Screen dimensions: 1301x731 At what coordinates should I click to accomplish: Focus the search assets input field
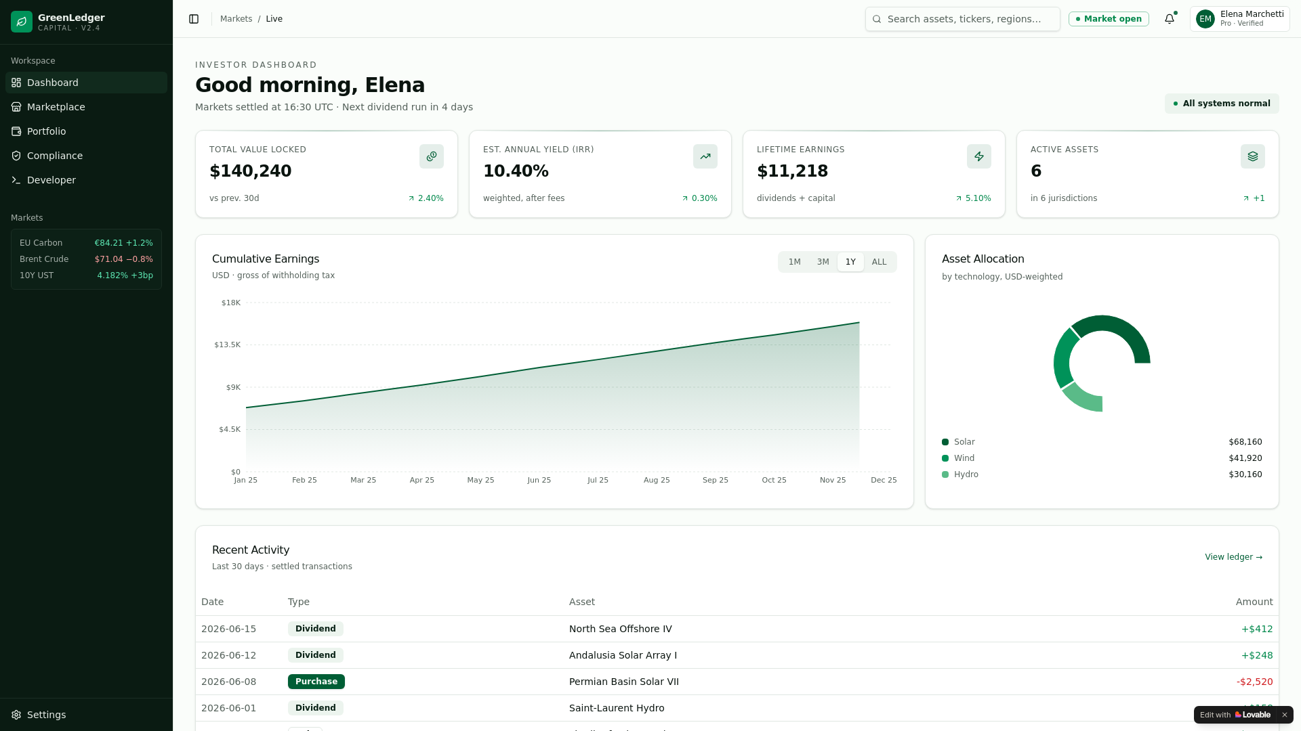(x=962, y=19)
